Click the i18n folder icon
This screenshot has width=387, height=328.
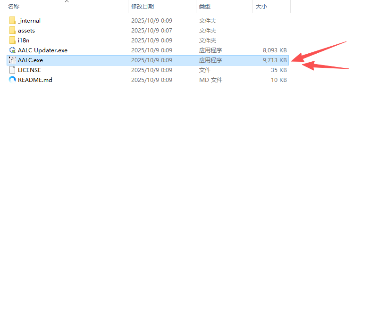[x=12, y=41]
